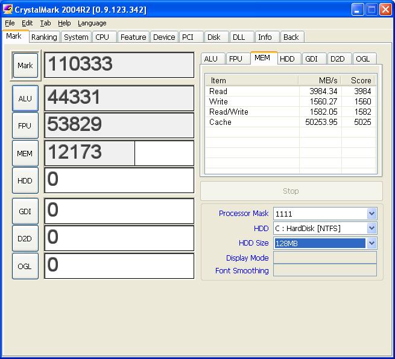Select the Read/Write row in results
395x359 pixels.
click(291, 112)
